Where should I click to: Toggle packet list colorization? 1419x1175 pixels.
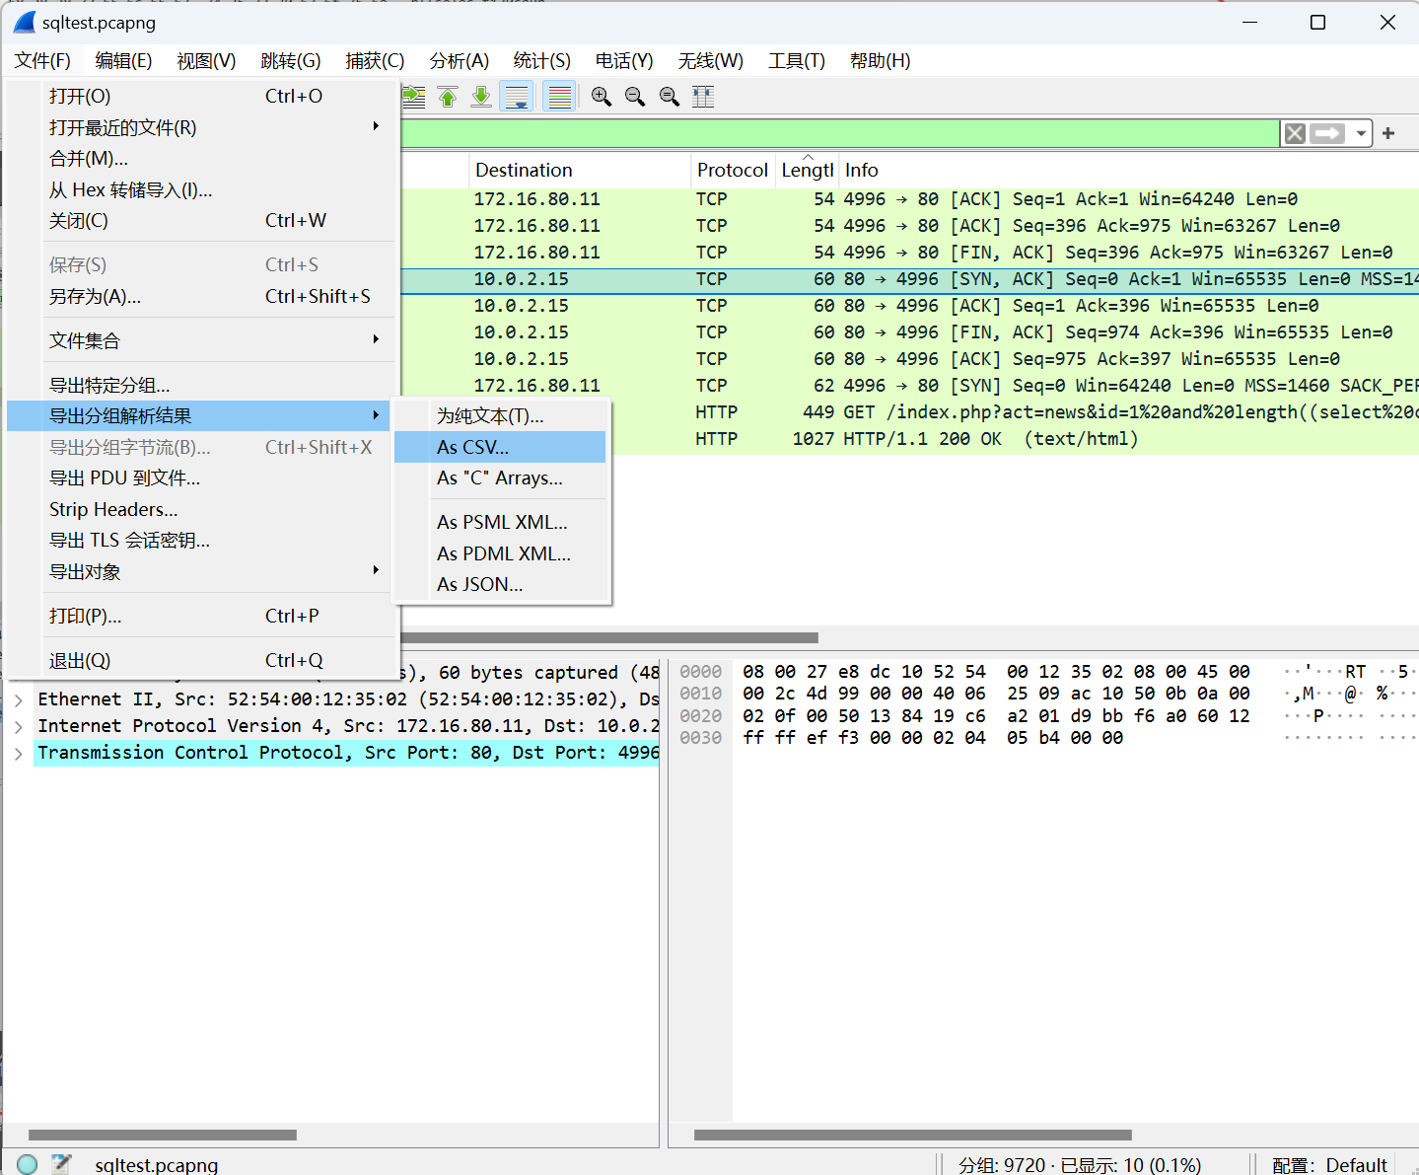tap(559, 97)
